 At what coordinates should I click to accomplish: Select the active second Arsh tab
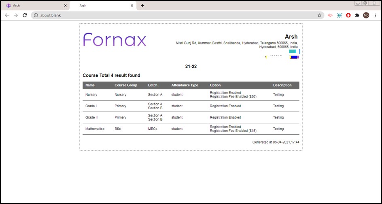pyautogui.click(x=103, y=6)
